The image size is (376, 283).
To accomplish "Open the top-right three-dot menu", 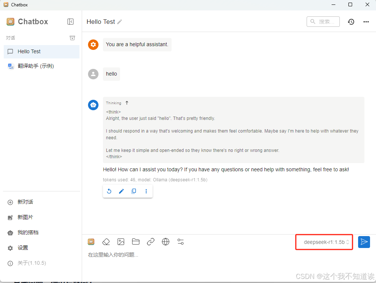I will (366, 22).
